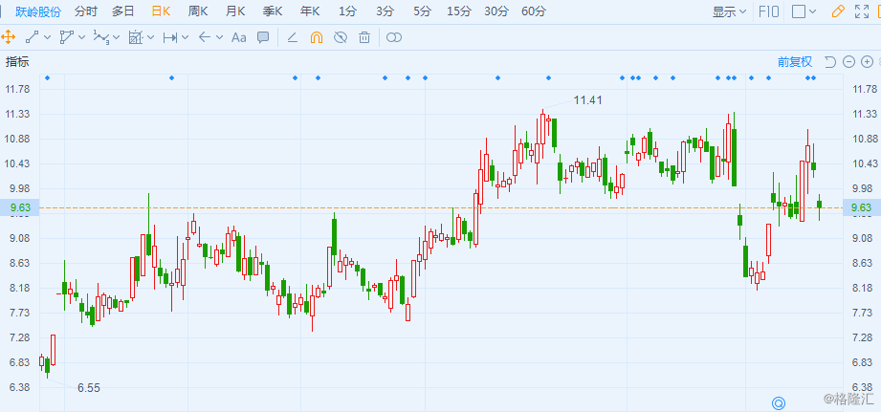Expand the polygon tool dropdown arrow
This screenshot has width=881, height=412.
coord(82,37)
